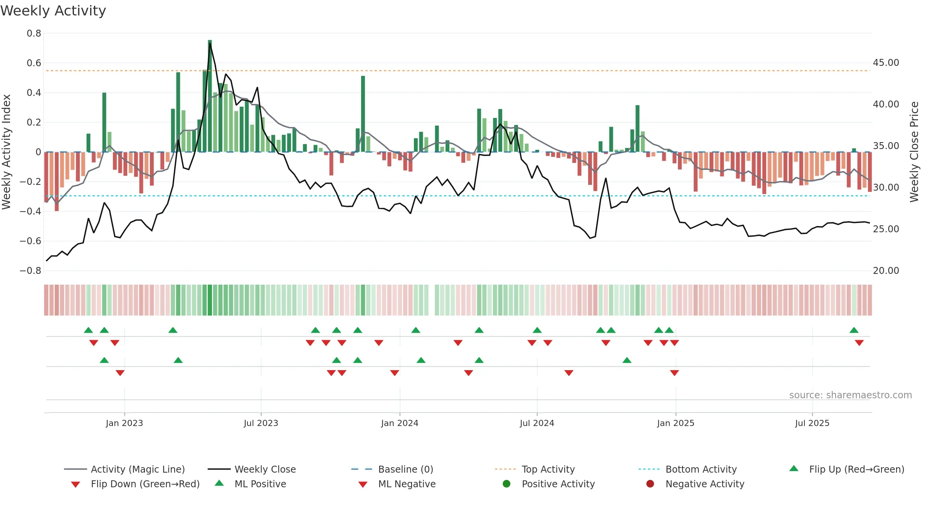Click the sharemaestro.com source text
Screen dimensions: 925x520
point(851,395)
